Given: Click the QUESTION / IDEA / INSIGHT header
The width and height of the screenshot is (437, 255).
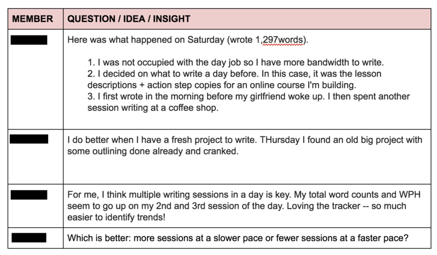Looking at the screenshot, I should [129, 19].
